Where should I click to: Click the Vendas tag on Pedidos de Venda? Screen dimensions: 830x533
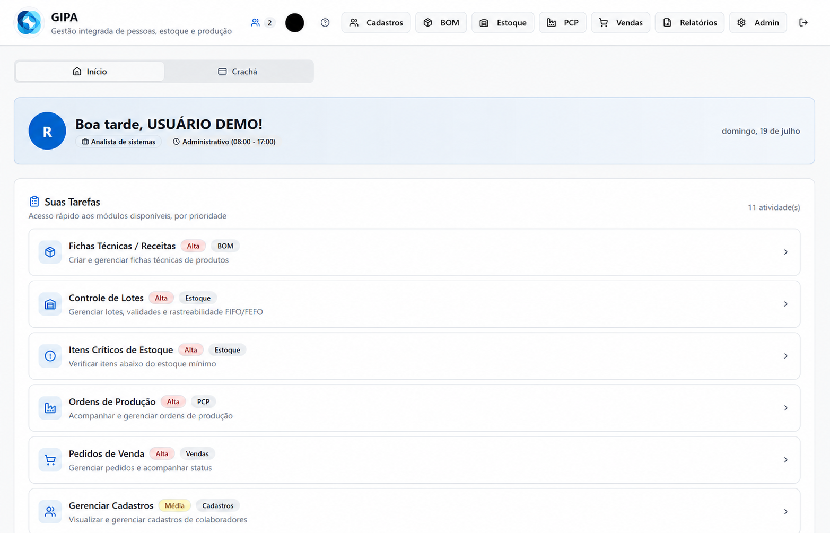click(197, 454)
